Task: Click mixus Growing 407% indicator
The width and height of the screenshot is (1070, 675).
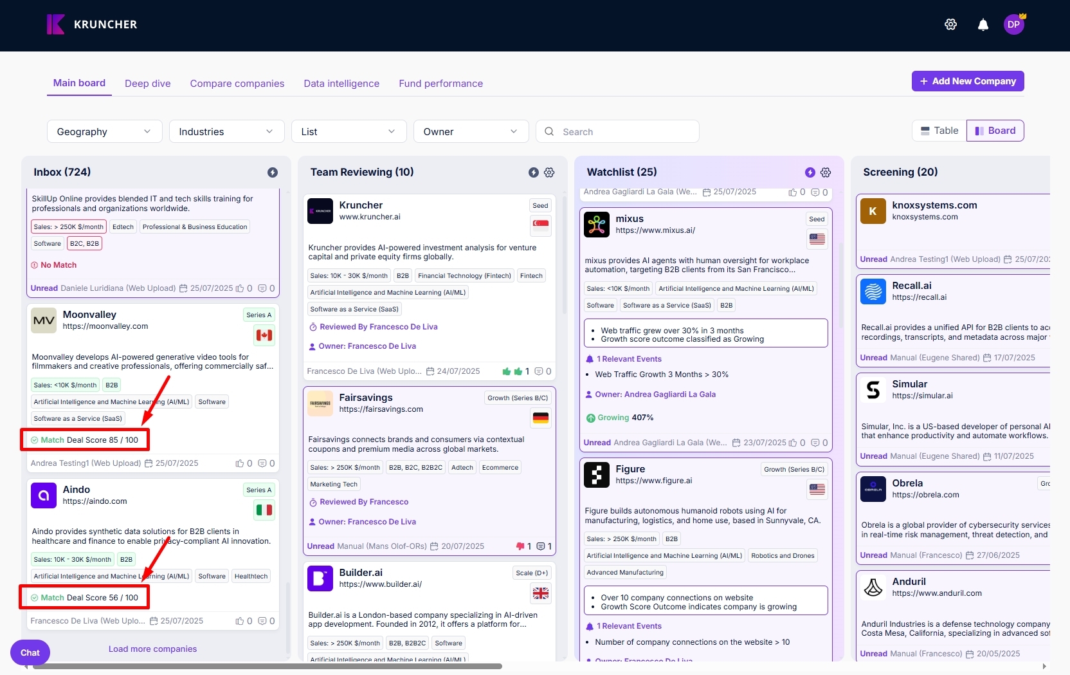Action: click(620, 418)
